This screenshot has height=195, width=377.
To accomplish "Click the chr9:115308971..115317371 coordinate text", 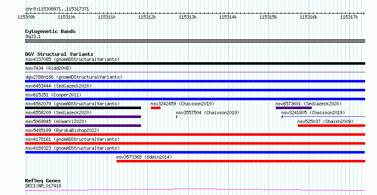I will [57, 9].
